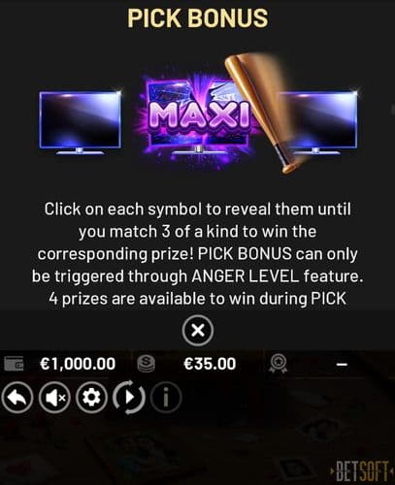Screen dimensions: 395x485
Task: Click the win amount dash field
Action: [342, 365]
